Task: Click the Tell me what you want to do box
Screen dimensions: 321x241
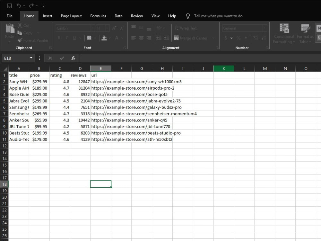Action: [218, 16]
